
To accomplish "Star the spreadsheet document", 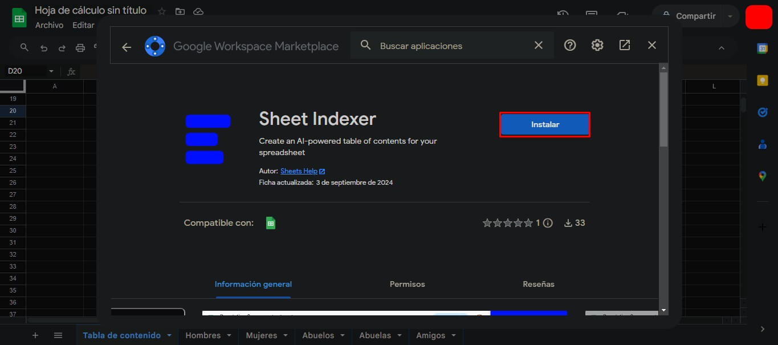I will tap(162, 11).
